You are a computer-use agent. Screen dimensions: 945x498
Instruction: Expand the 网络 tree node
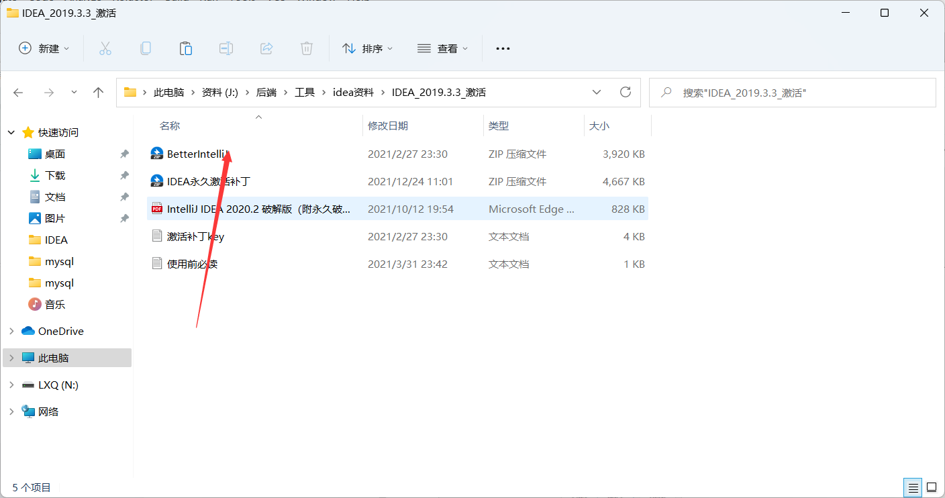click(x=11, y=411)
